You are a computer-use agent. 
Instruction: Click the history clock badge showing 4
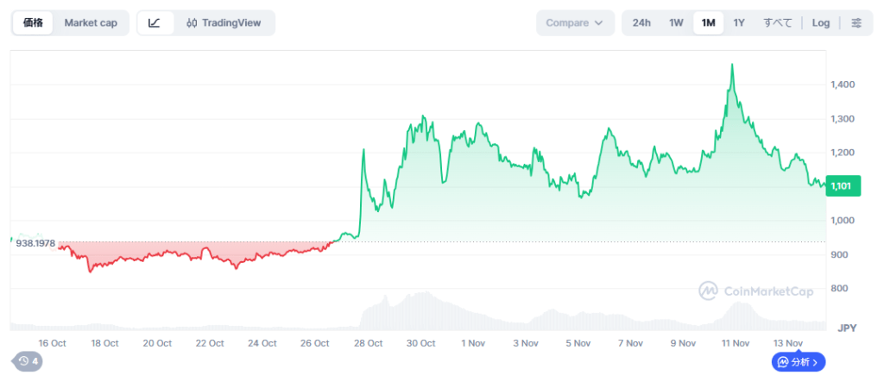pyautogui.click(x=27, y=361)
